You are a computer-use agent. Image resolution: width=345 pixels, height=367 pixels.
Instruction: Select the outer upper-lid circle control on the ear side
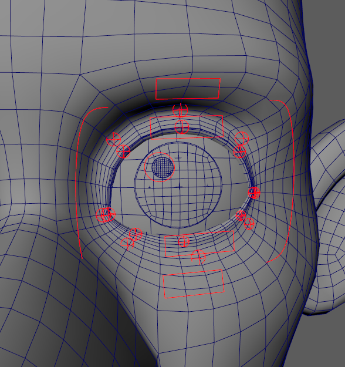click(x=242, y=139)
